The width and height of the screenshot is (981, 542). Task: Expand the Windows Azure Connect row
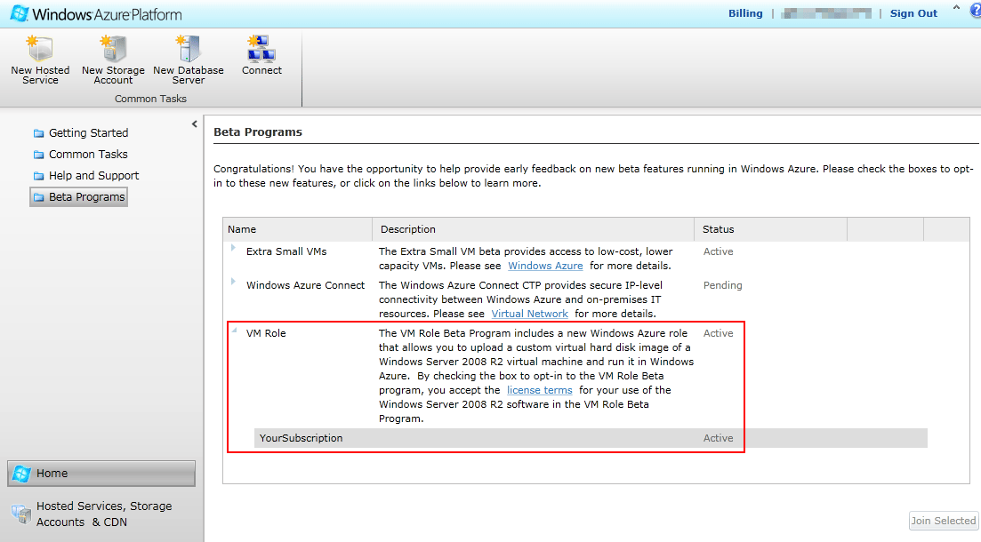pyautogui.click(x=233, y=282)
